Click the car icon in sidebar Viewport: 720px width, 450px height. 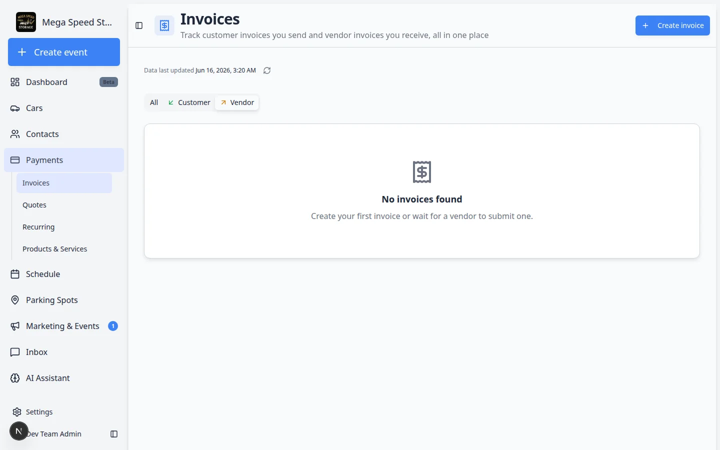point(15,108)
